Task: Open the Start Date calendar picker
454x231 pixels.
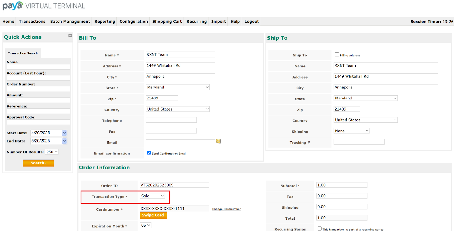Action: click(64, 133)
